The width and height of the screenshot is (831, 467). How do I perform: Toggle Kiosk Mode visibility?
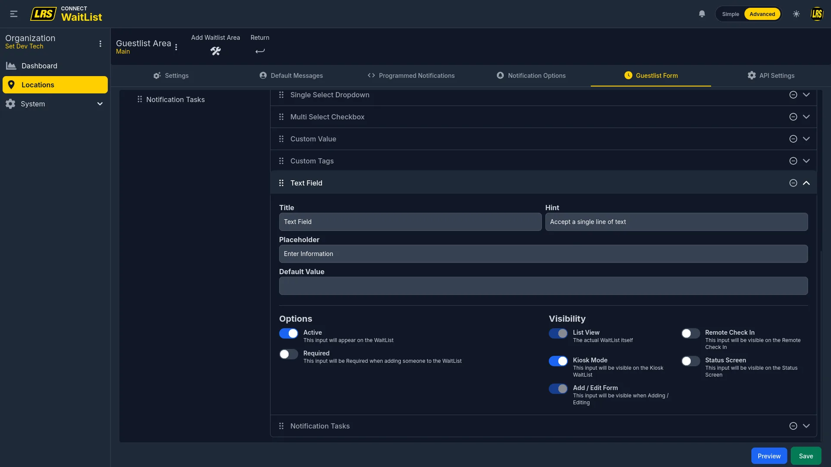558,361
